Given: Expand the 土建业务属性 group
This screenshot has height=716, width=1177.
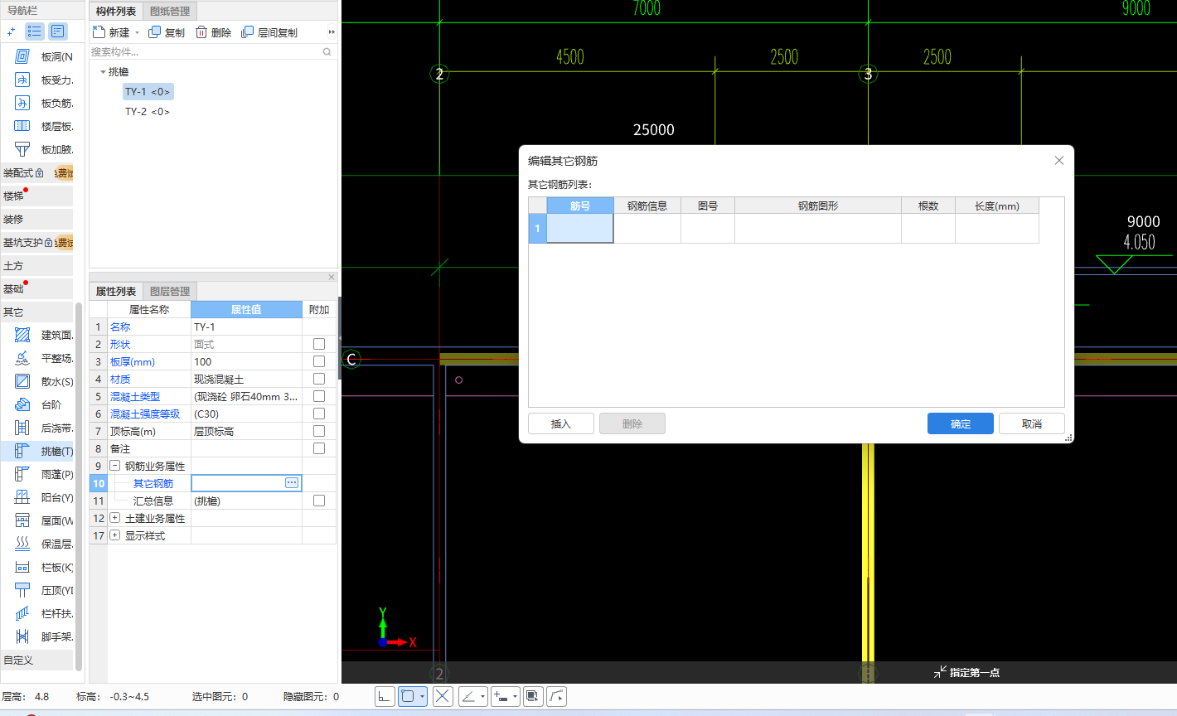Looking at the screenshot, I should (x=115, y=518).
